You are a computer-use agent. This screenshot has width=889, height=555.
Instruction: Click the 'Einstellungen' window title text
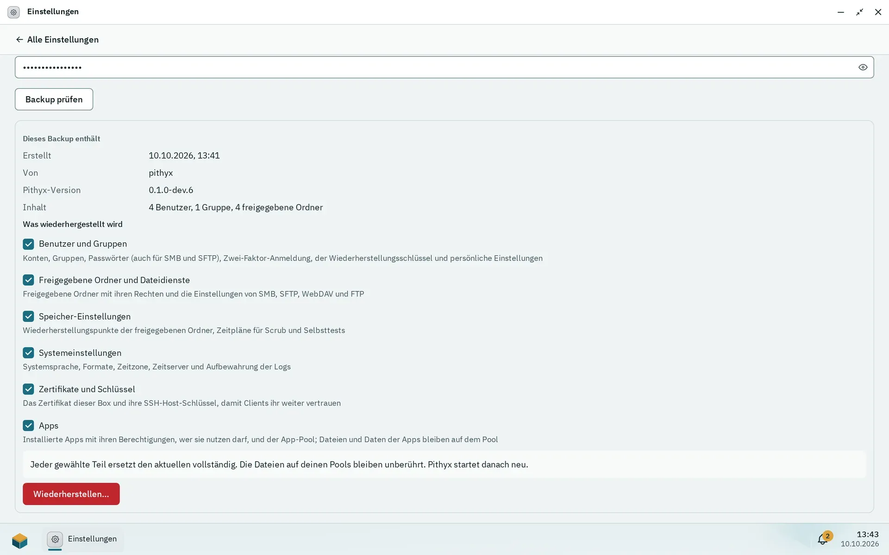[53, 12]
